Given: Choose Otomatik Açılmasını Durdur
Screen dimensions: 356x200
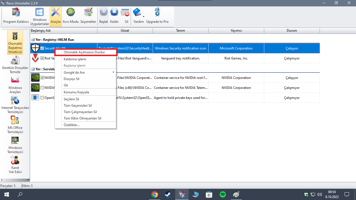Looking at the screenshot, I should tap(85, 52).
